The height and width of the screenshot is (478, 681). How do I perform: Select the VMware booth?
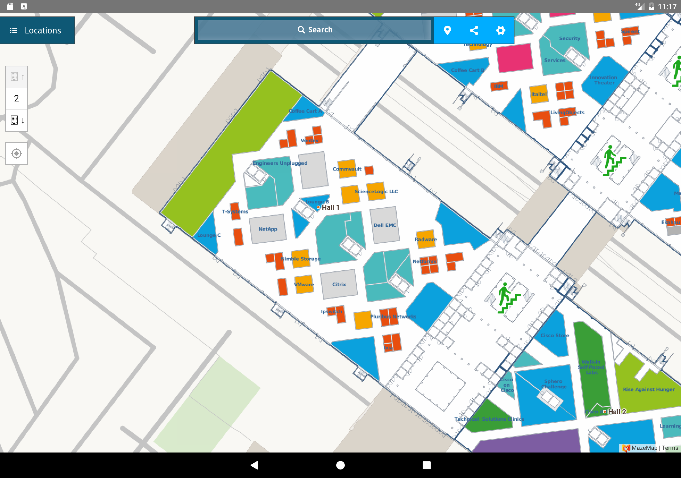point(304,284)
